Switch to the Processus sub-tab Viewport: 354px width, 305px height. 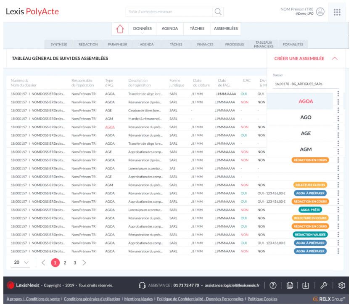[235, 44]
